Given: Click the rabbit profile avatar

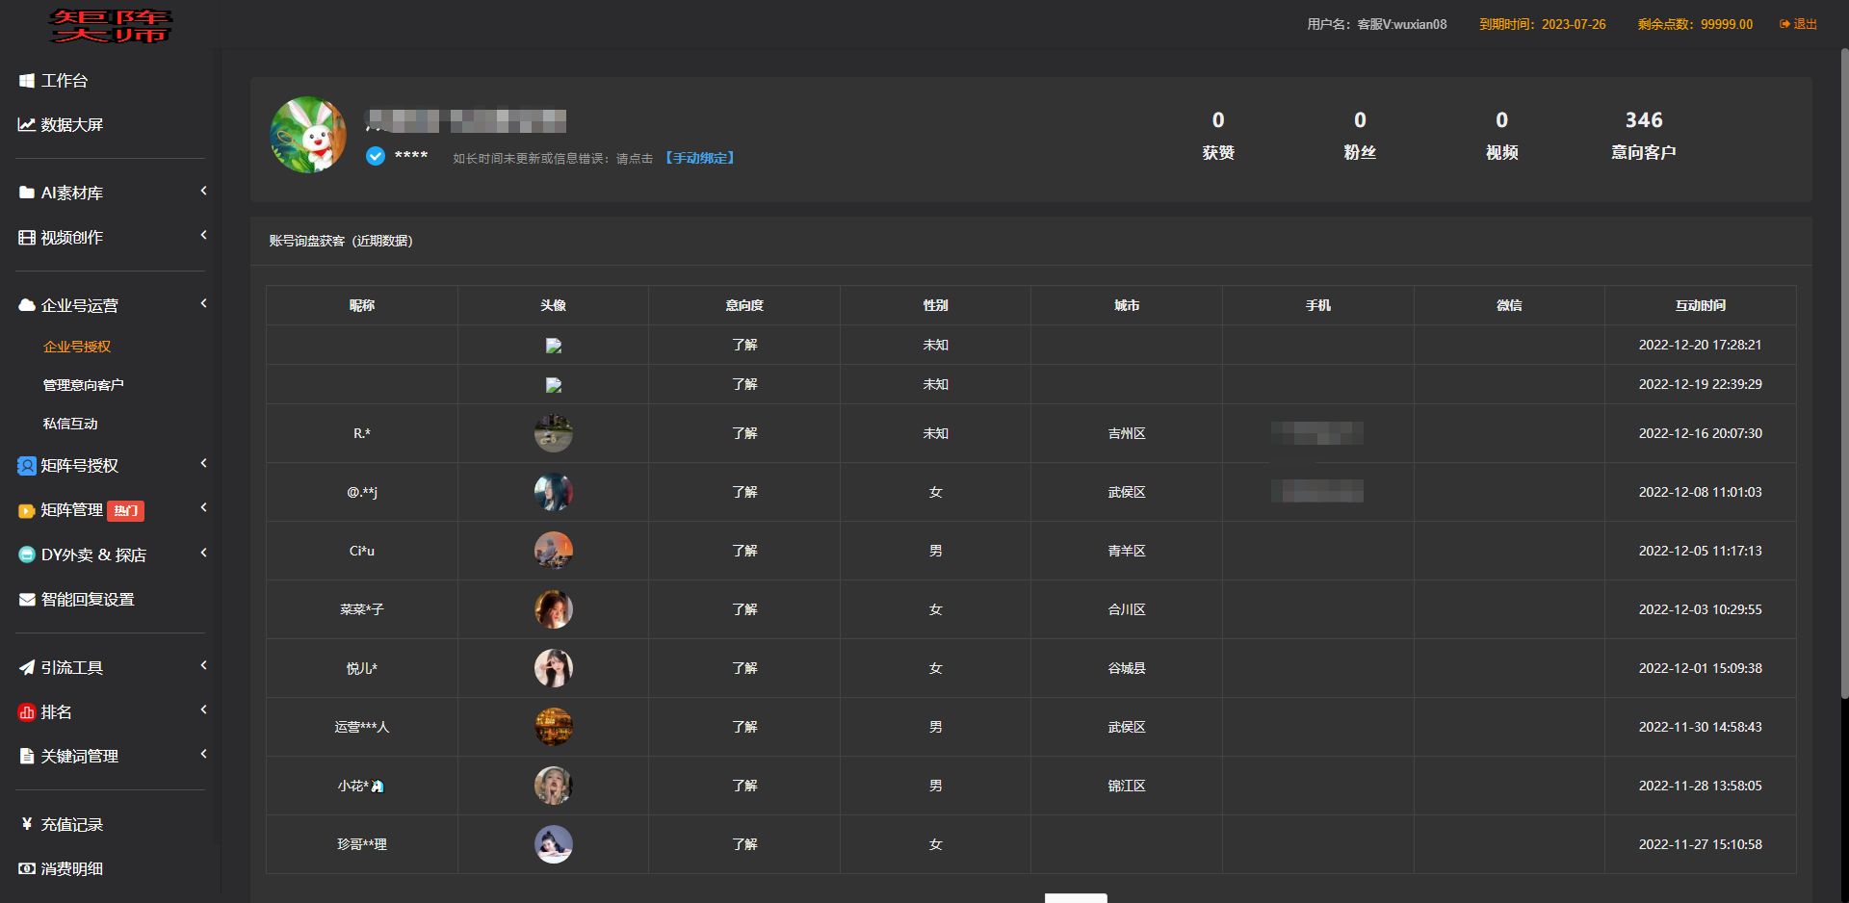Looking at the screenshot, I should 308,135.
